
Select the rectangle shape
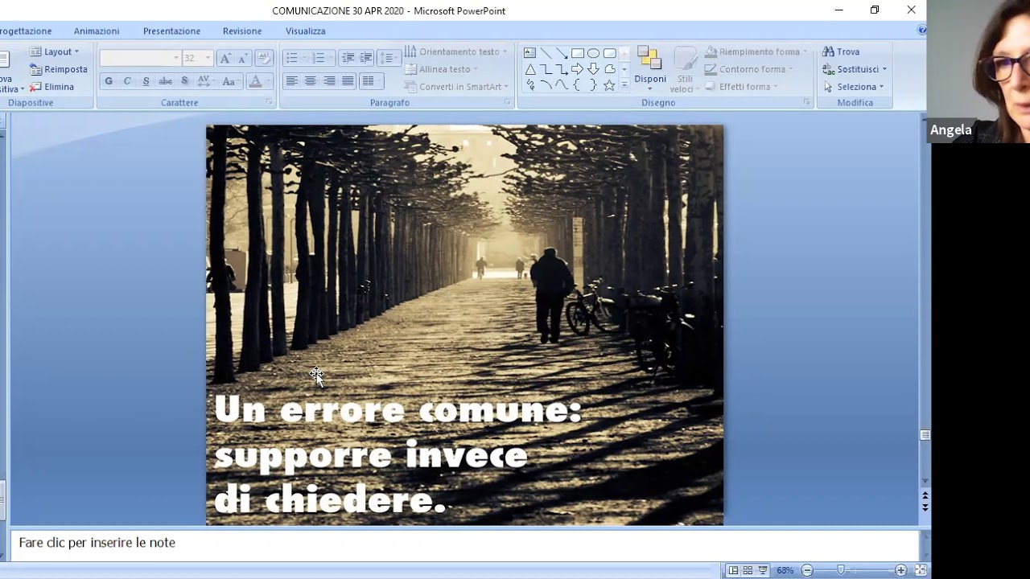(x=577, y=53)
